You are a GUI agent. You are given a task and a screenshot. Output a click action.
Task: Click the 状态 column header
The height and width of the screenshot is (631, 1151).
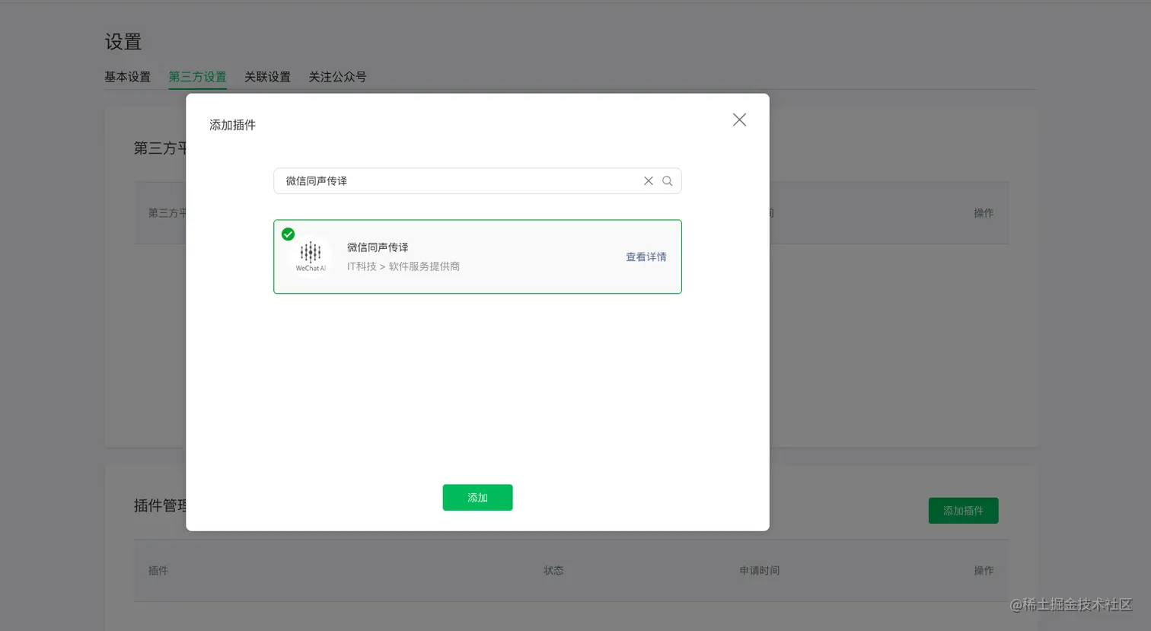pos(553,571)
